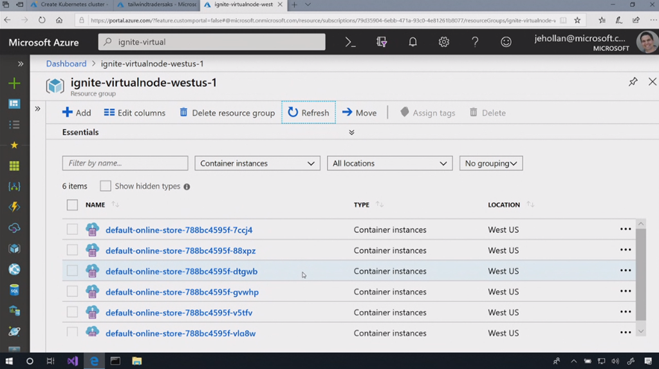Pin the resource group to dashboard
The width and height of the screenshot is (659, 369).
[x=633, y=82]
